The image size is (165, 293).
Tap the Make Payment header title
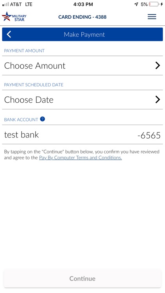84,34
